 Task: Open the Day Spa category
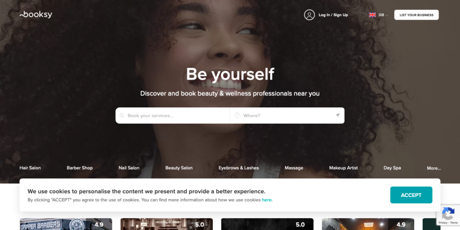point(392,168)
